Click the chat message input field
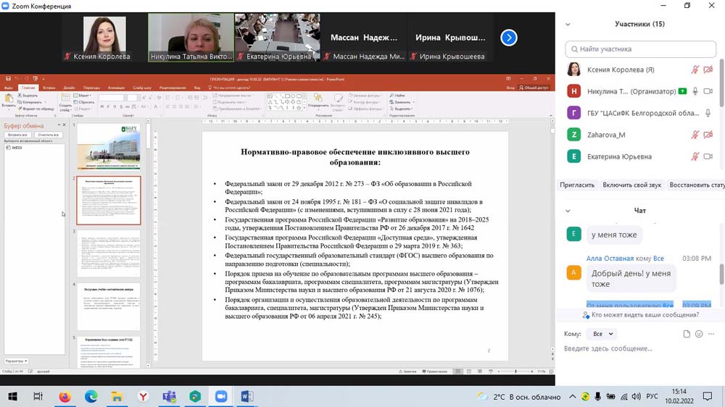The width and height of the screenshot is (725, 407). (631, 348)
